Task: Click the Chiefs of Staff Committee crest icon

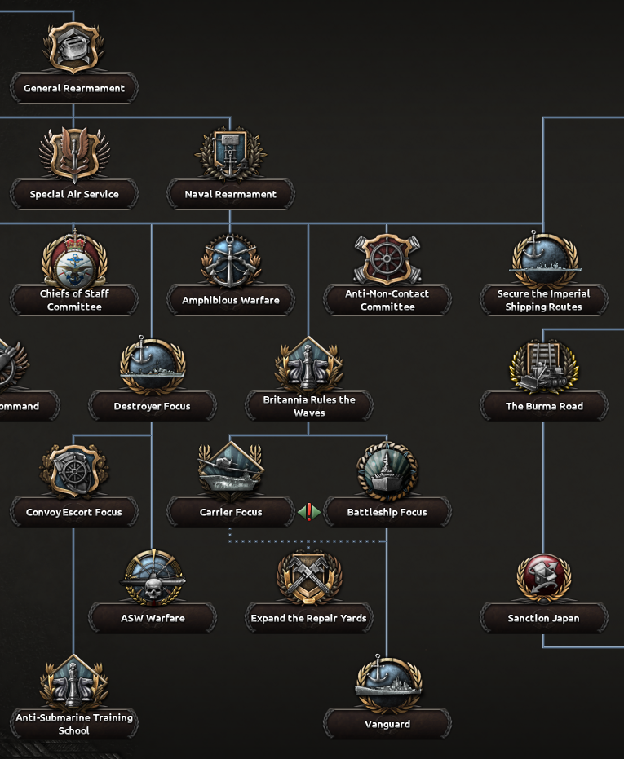Action: (x=74, y=260)
